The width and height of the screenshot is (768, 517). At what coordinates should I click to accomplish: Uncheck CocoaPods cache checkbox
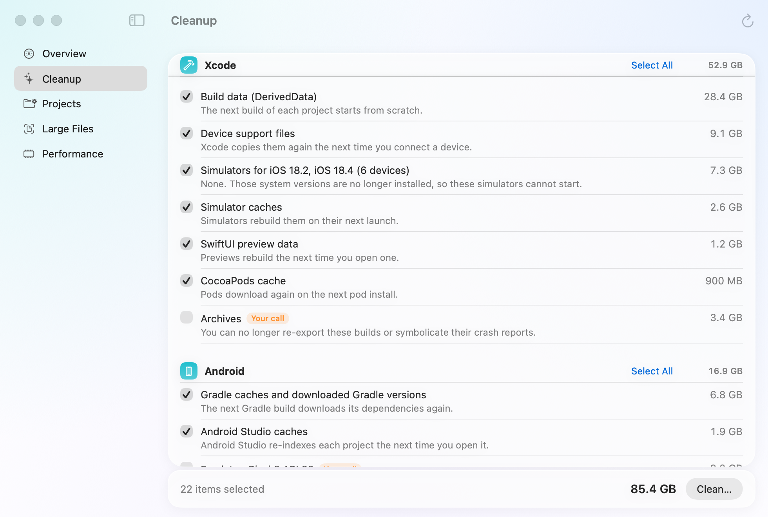click(187, 280)
